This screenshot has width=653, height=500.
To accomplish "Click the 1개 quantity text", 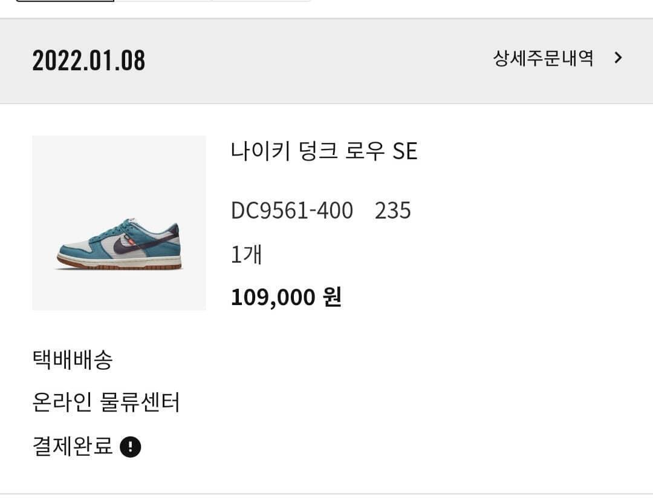I will click(246, 254).
